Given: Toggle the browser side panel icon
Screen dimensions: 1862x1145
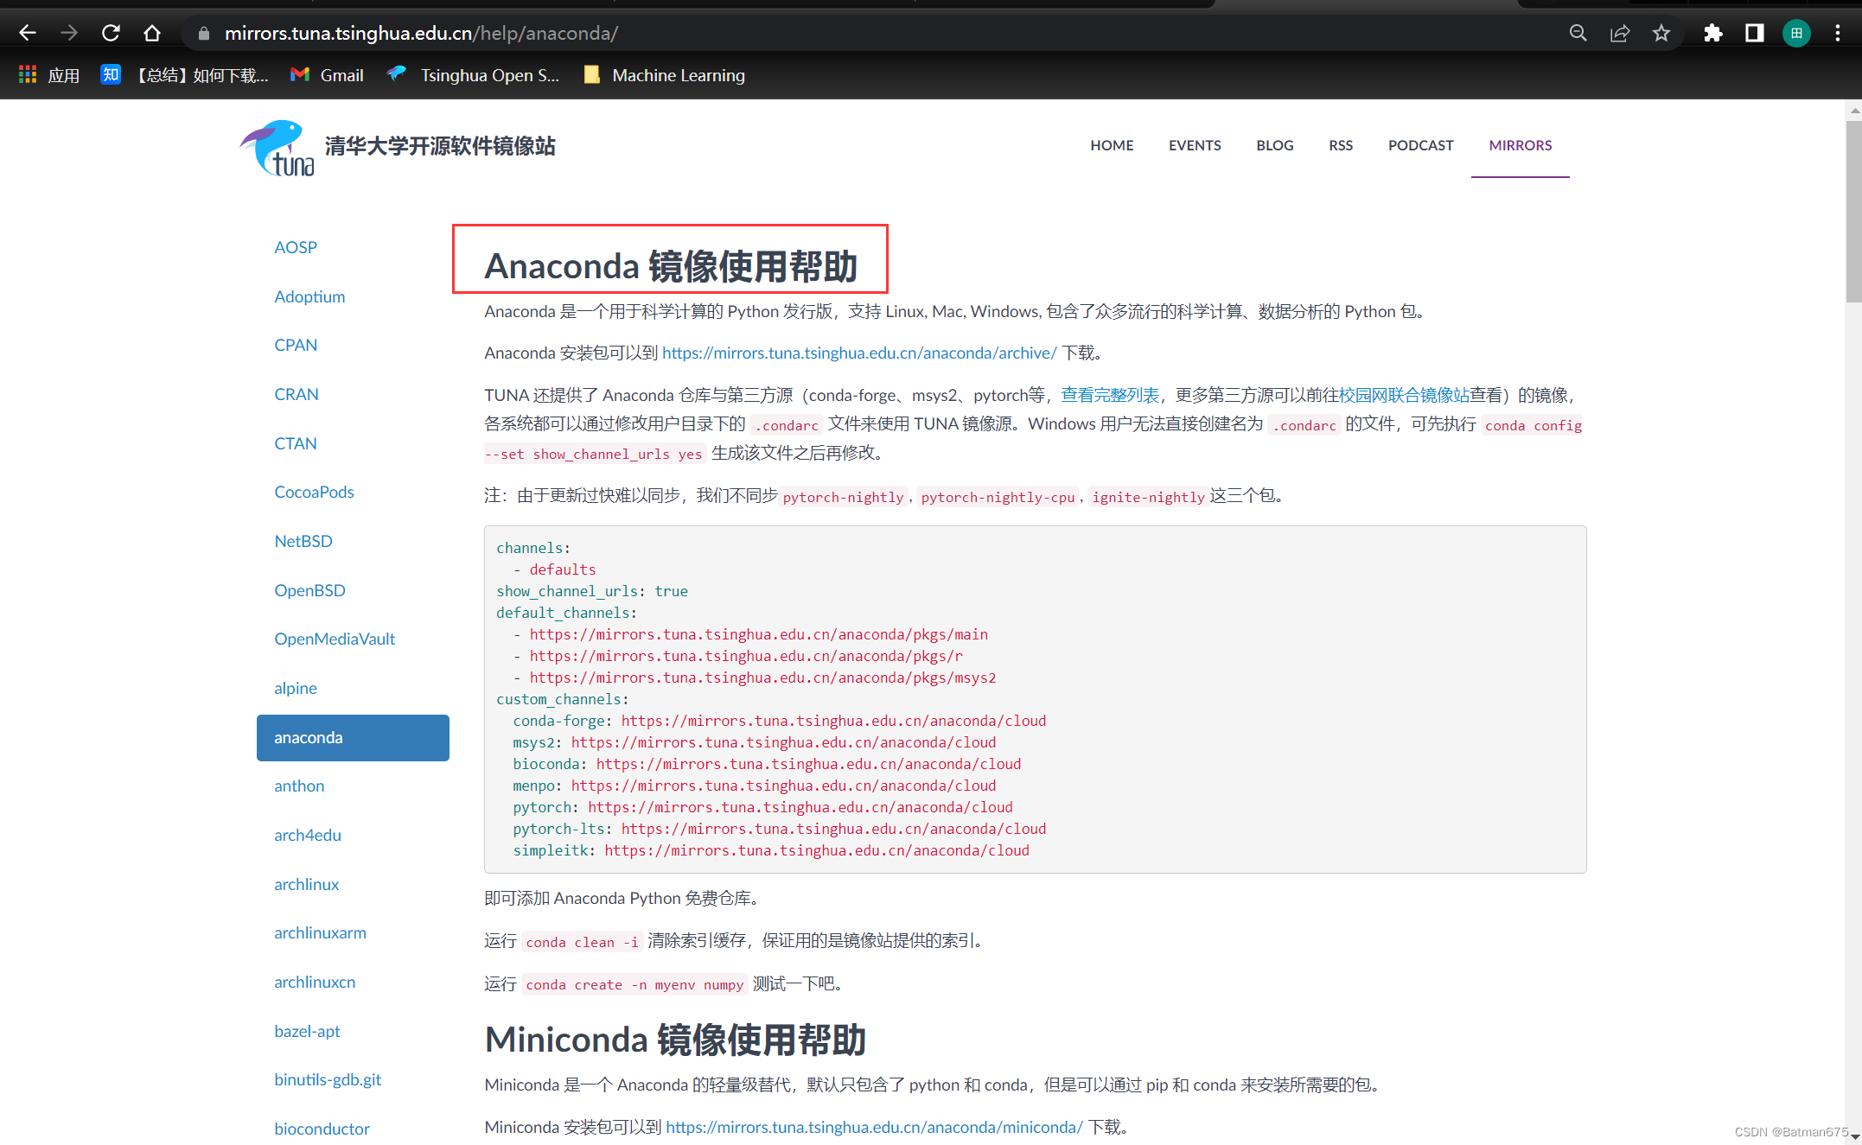Looking at the screenshot, I should tap(1754, 33).
